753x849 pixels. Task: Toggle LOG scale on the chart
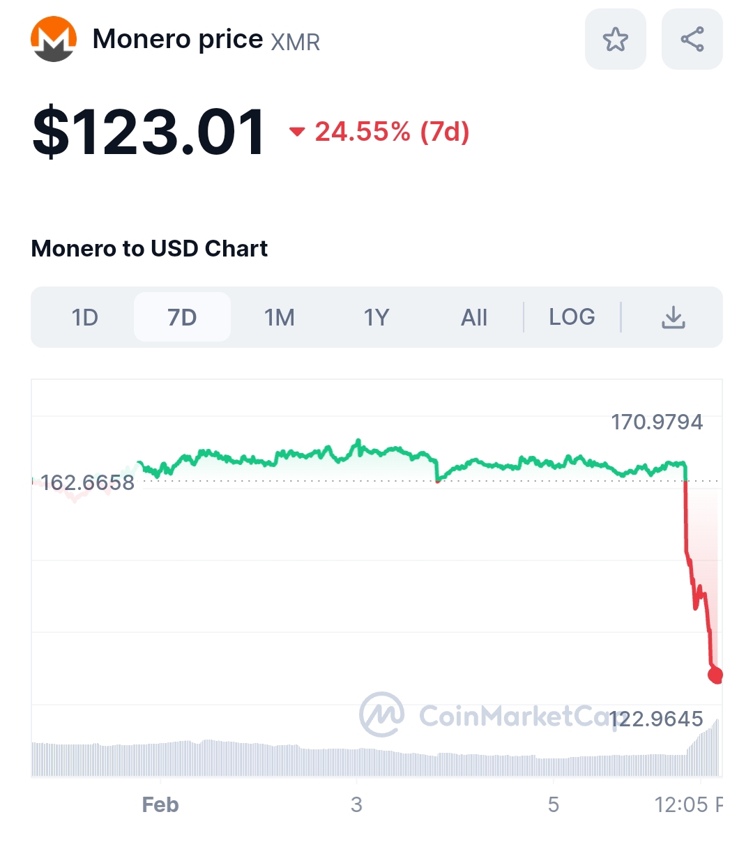tap(572, 317)
